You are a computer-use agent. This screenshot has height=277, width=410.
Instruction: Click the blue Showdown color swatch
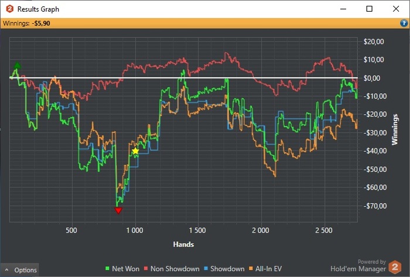206,268
